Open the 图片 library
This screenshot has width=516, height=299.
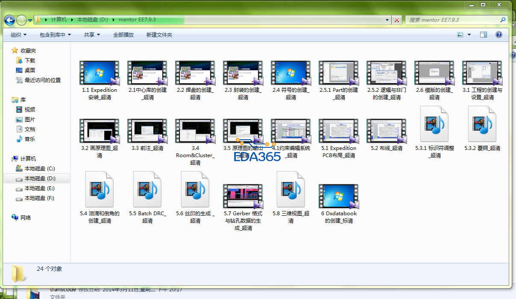[x=26, y=119]
